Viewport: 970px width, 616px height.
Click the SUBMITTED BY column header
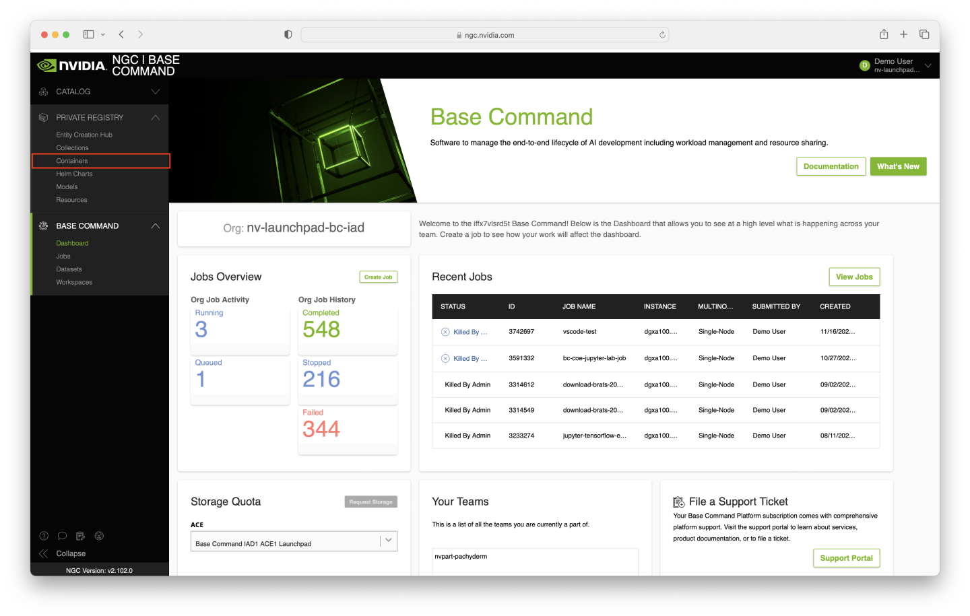click(x=776, y=306)
